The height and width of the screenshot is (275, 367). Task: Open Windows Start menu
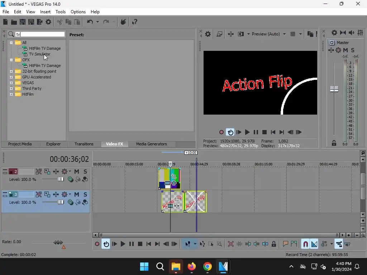click(144, 266)
